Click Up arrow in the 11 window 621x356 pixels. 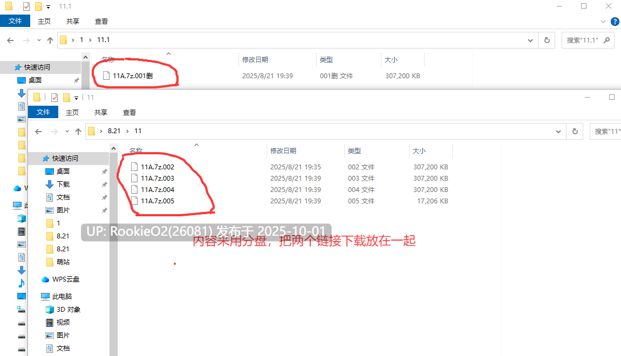point(78,131)
